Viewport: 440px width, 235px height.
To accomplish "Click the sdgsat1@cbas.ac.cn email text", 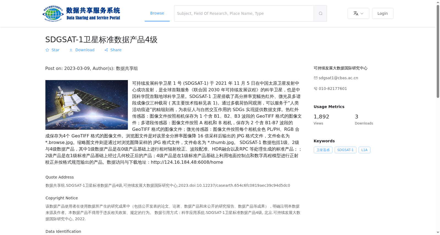I will click(x=338, y=78).
